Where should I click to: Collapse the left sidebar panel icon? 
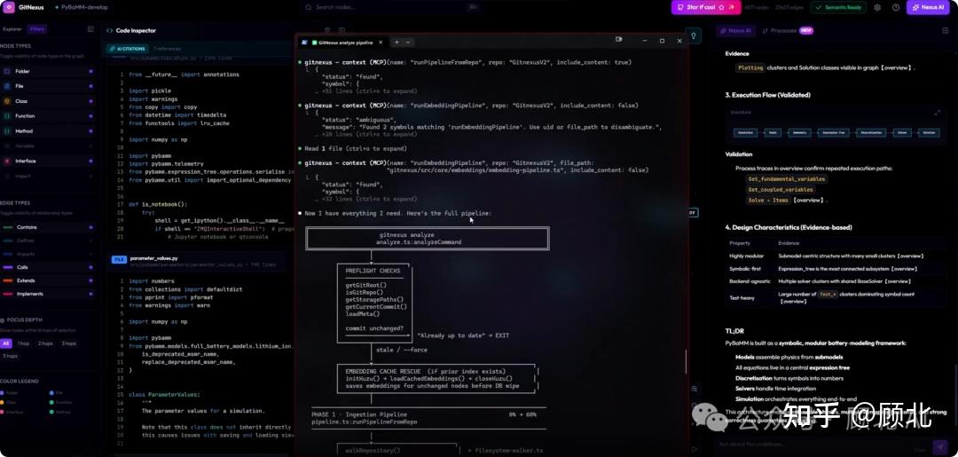point(90,28)
